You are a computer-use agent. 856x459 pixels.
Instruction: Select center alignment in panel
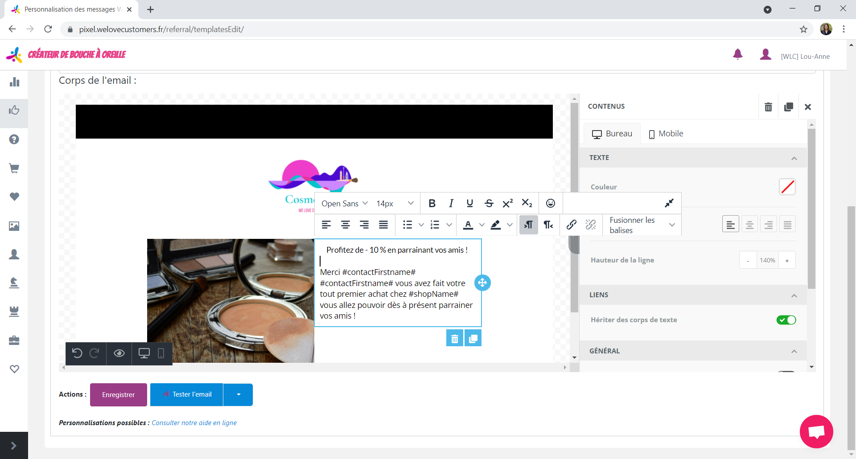click(x=749, y=224)
